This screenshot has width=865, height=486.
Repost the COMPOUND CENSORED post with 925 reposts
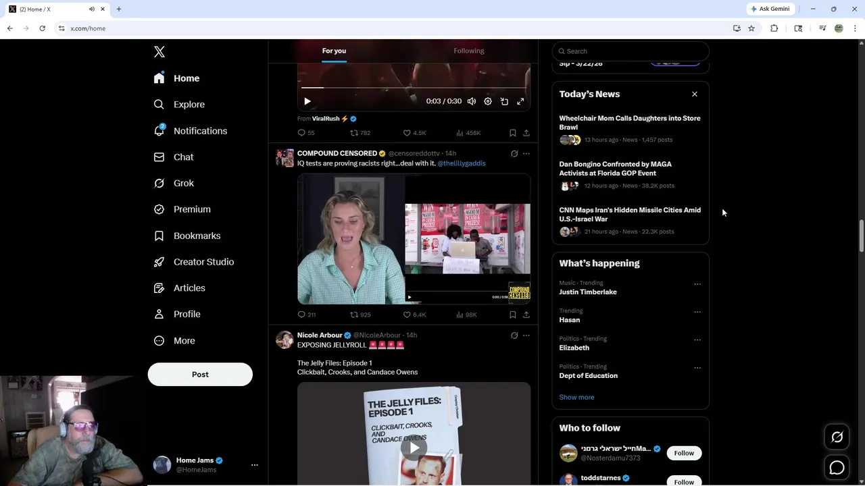point(360,315)
